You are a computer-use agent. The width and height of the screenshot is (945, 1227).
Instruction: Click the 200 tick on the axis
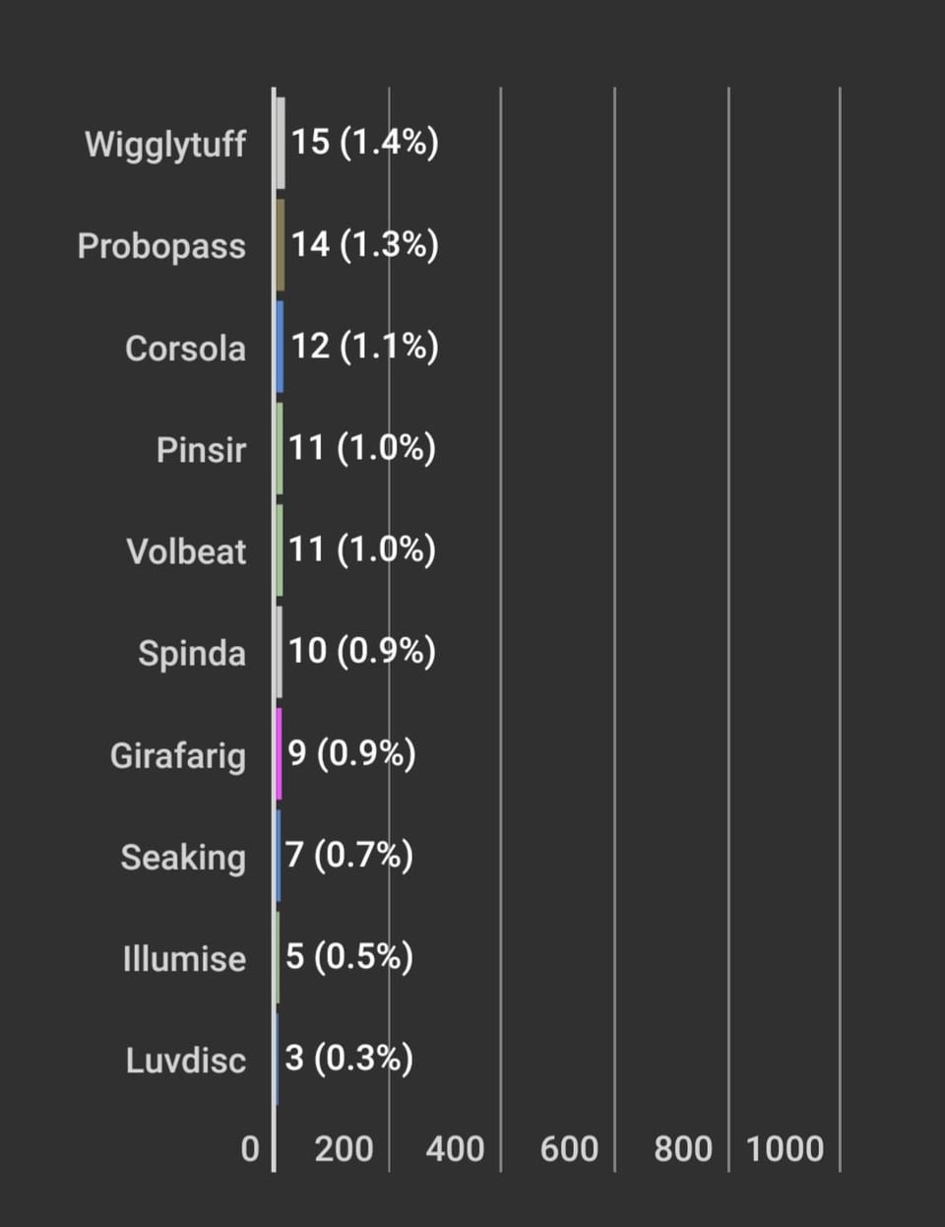click(x=344, y=1149)
